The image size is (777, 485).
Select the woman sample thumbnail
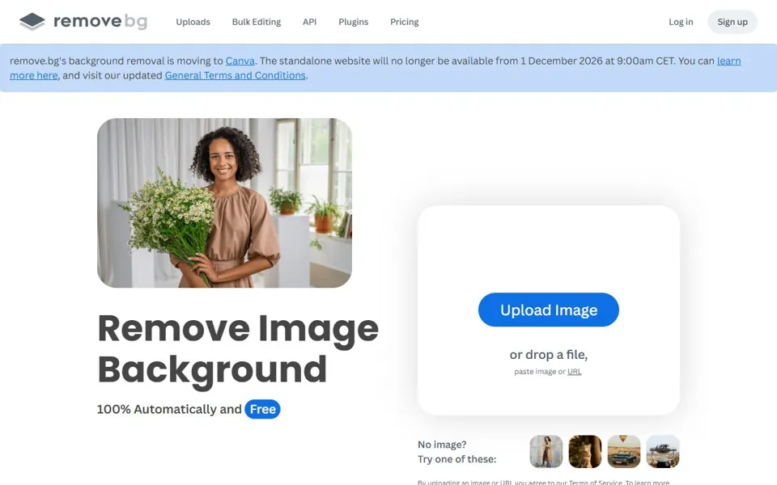click(546, 451)
